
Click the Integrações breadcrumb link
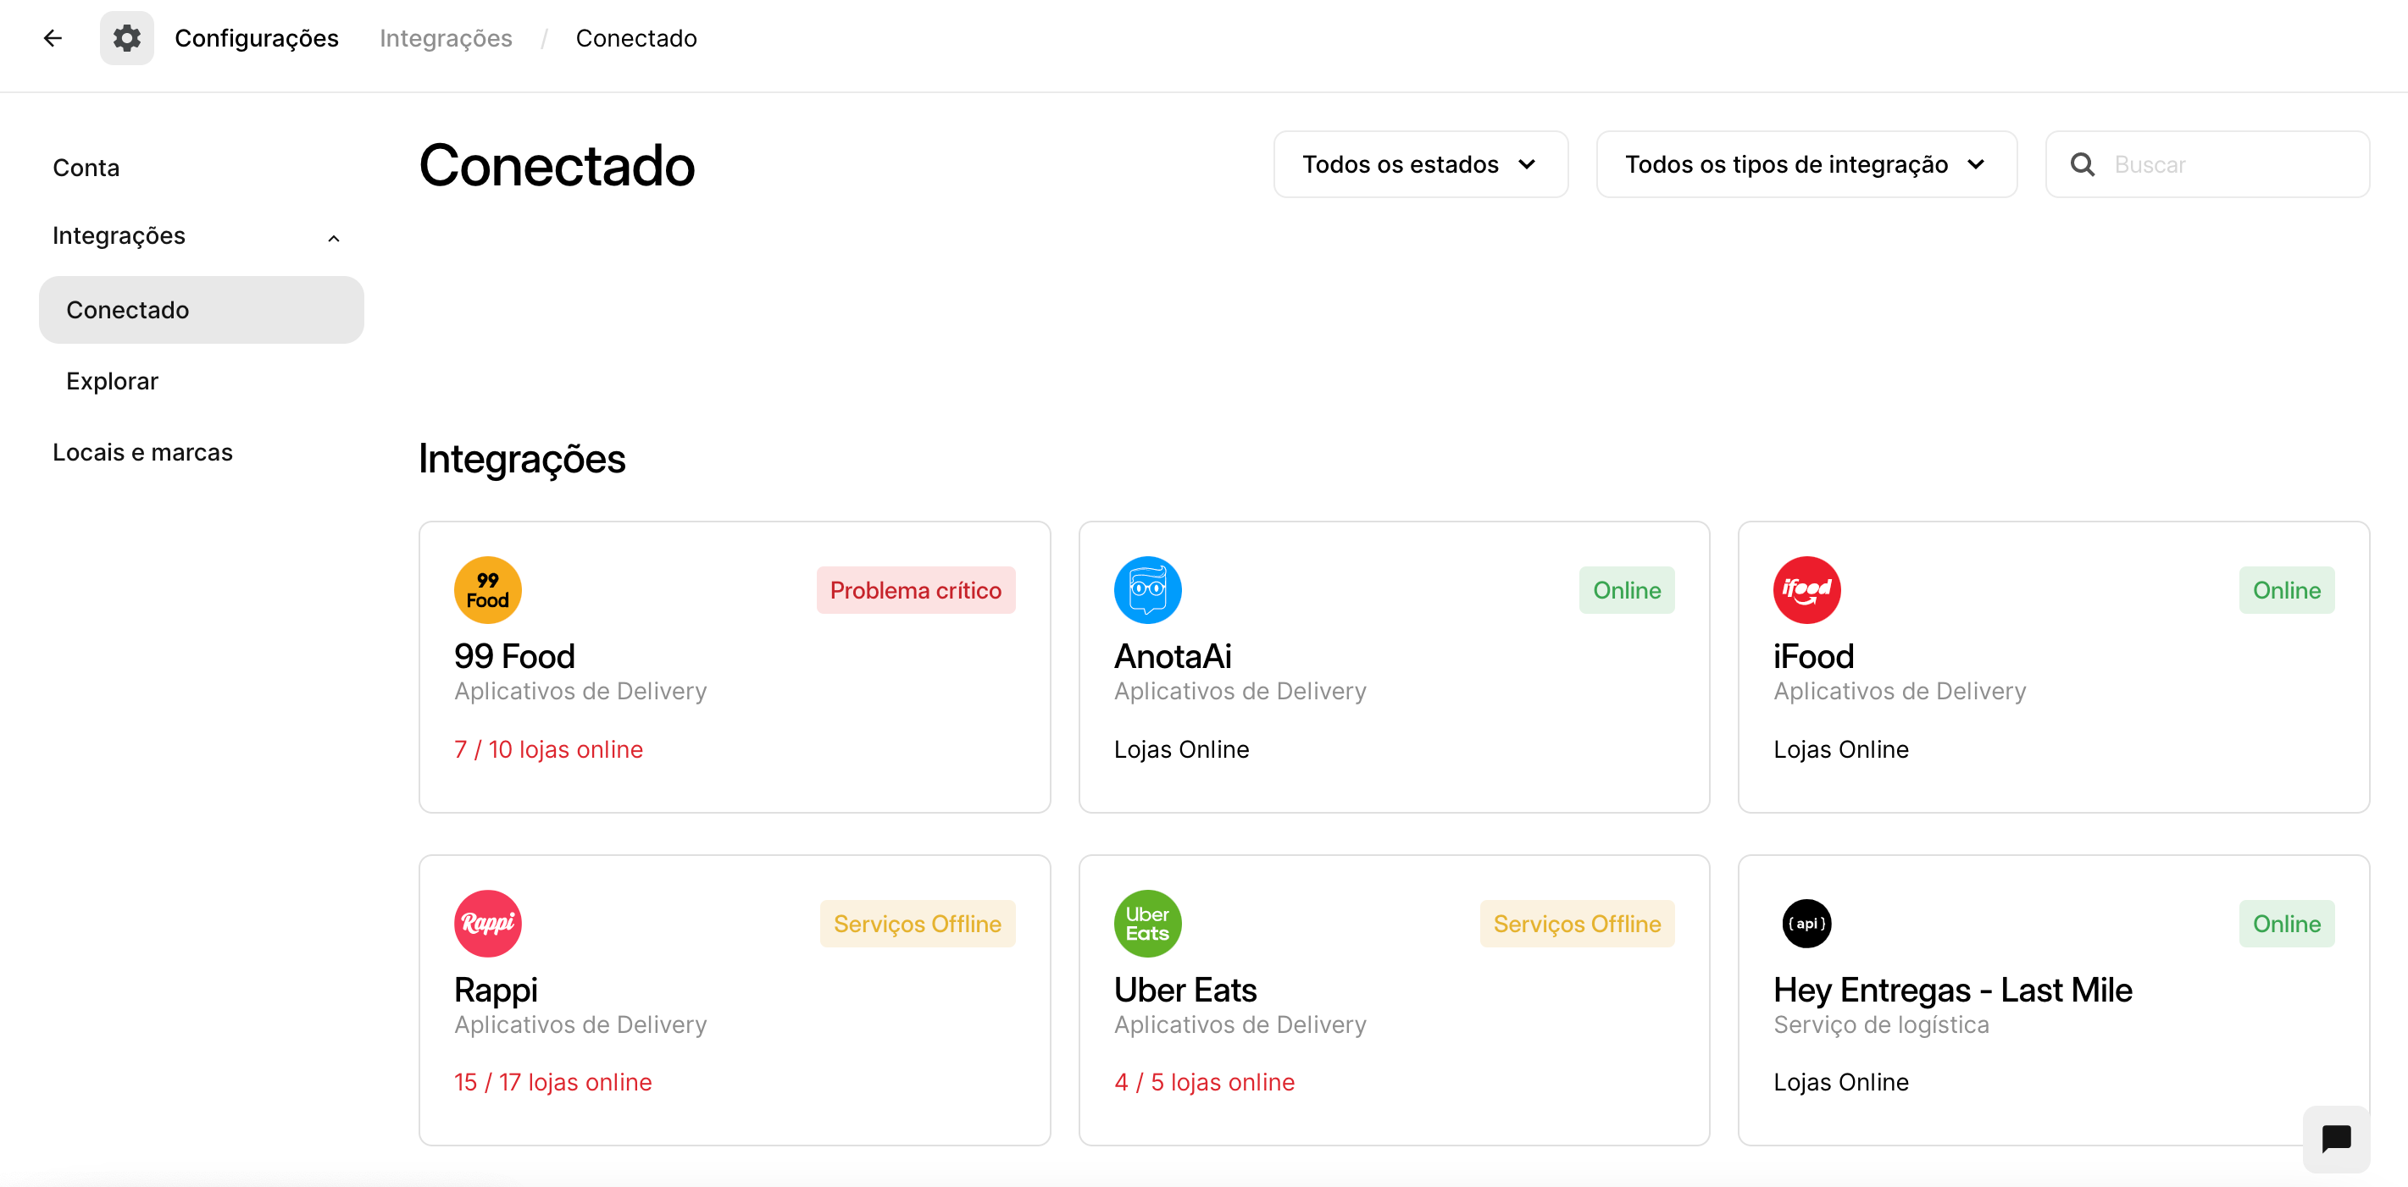[445, 38]
